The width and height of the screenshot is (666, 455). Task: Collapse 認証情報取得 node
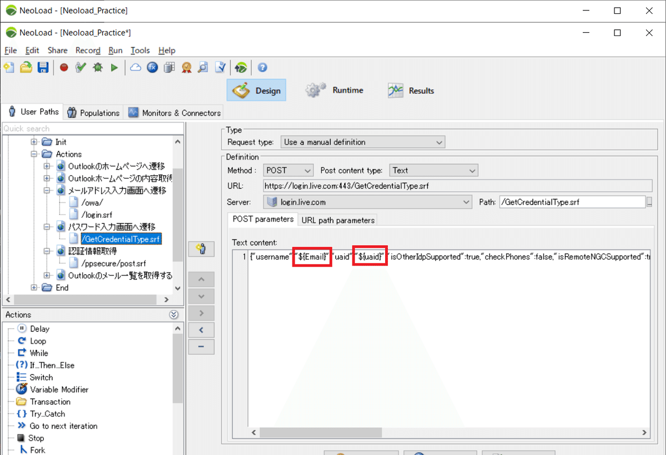[x=47, y=251]
